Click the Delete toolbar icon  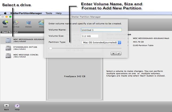coord(29,23)
